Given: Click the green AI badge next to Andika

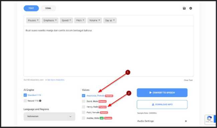Looking at the screenshot, I should (x=101, y=118).
